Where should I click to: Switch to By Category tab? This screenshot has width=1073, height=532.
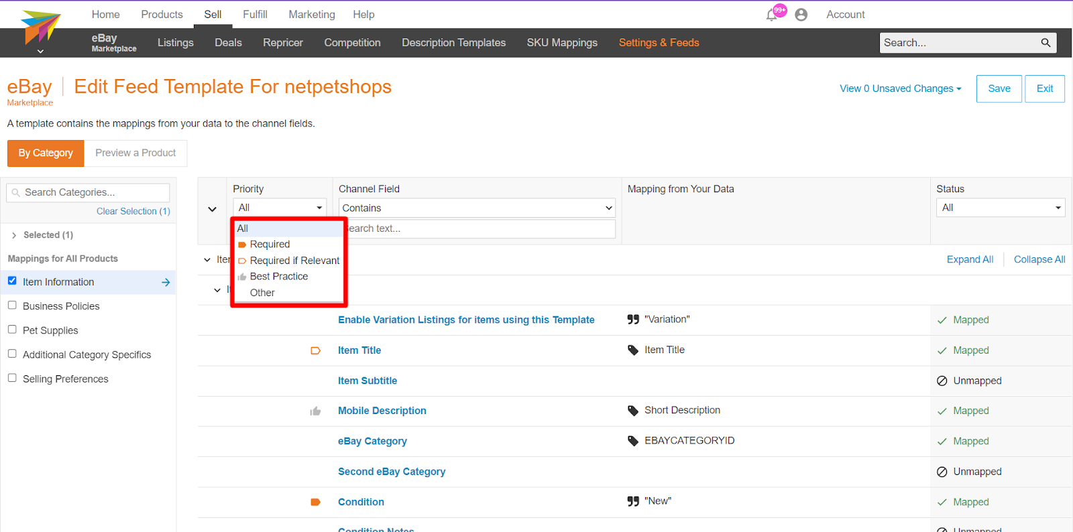point(46,153)
